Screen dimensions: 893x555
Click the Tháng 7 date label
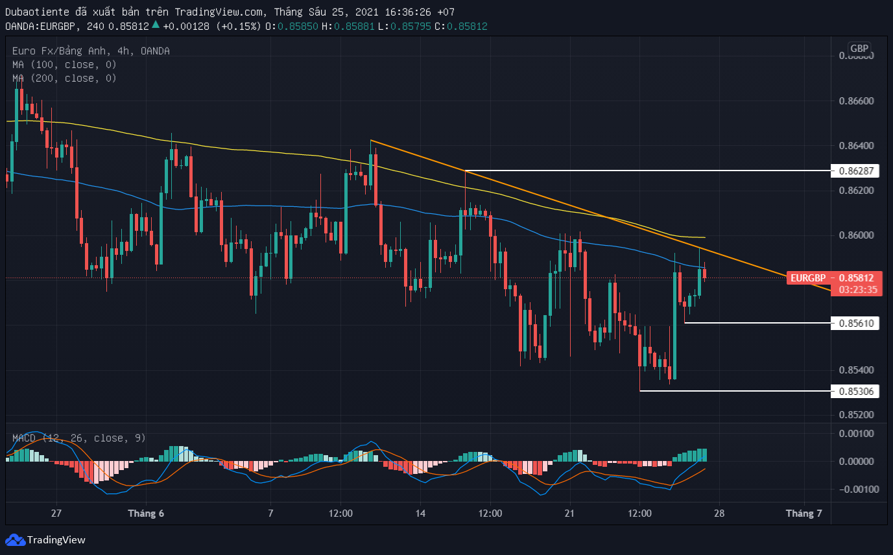[804, 513]
